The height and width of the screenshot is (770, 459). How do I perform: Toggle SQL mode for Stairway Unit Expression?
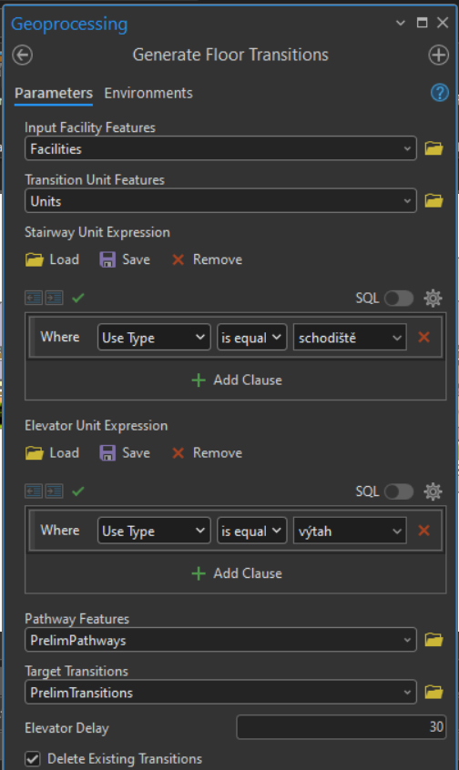(399, 299)
